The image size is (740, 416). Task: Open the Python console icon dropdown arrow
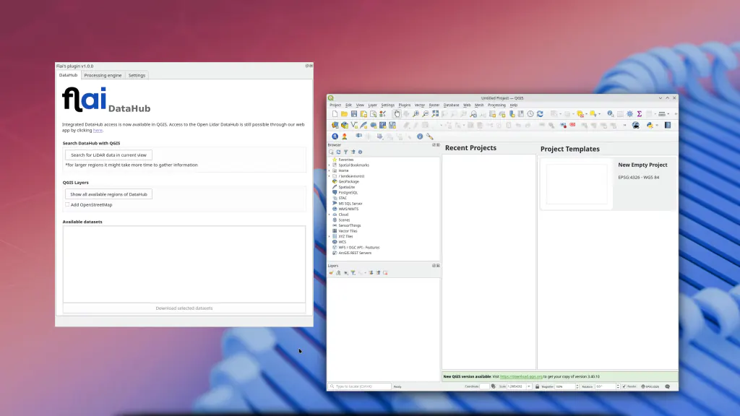click(x=656, y=126)
